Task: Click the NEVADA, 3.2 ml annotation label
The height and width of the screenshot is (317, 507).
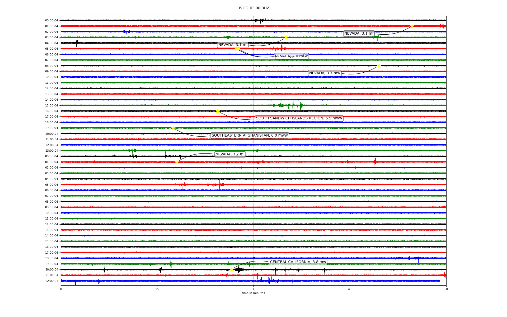Action: click(x=230, y=154)
